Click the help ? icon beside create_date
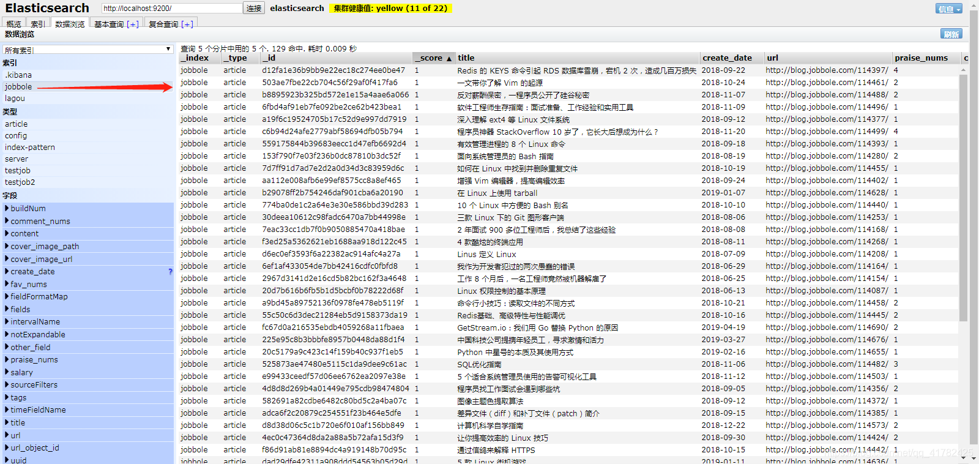979x464 pixels. click(x=170, y=271)
